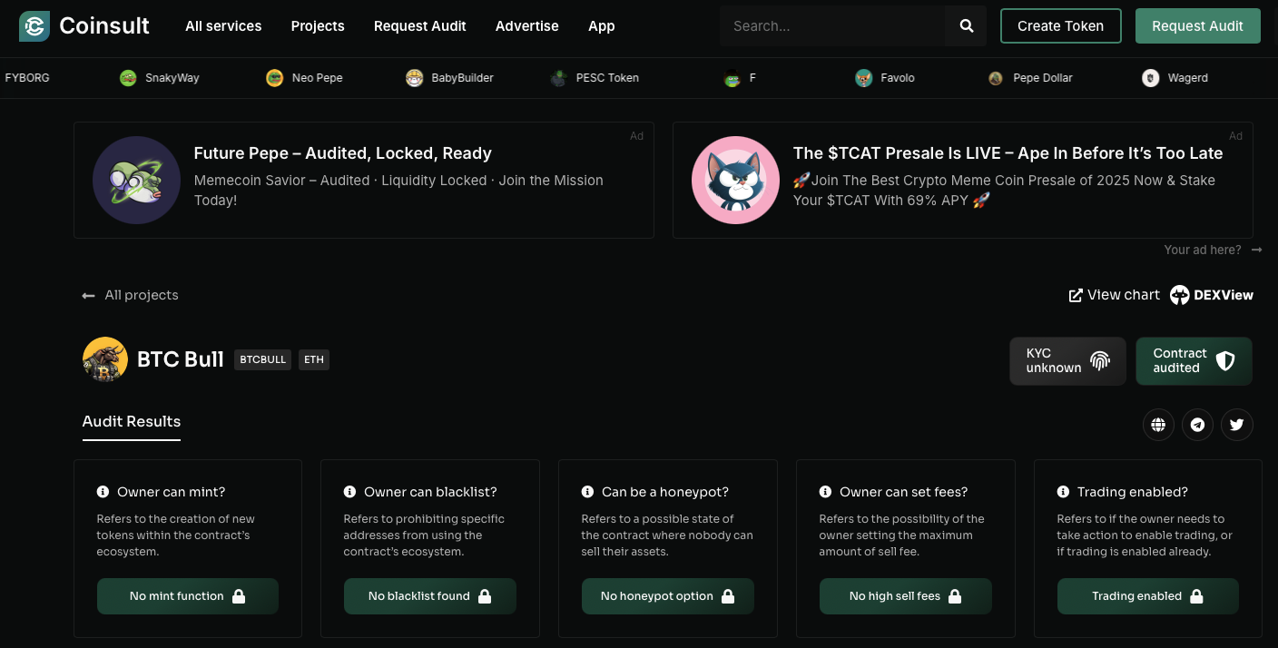Open the Twitter icon link
The height and width of the screenshot is (648, 1278).
(x=1236, y=425)
